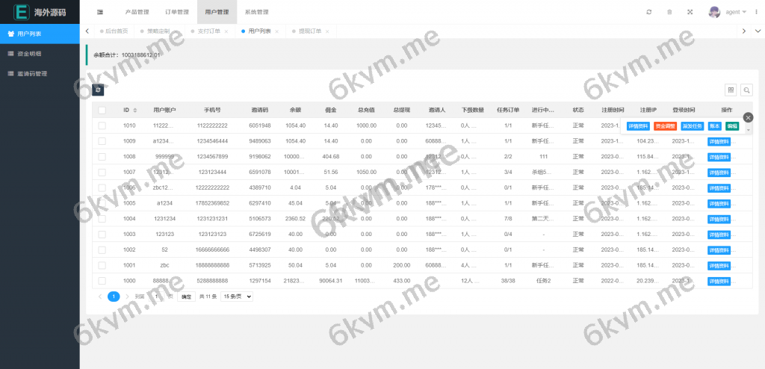Open the agent account dropdown

(736, 12)
